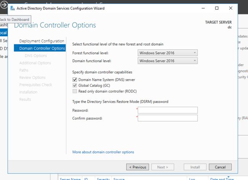Select Additional Options wizard step
Image resolution: width=248 pixels, height=180 pixels.
tap(35, 63)
